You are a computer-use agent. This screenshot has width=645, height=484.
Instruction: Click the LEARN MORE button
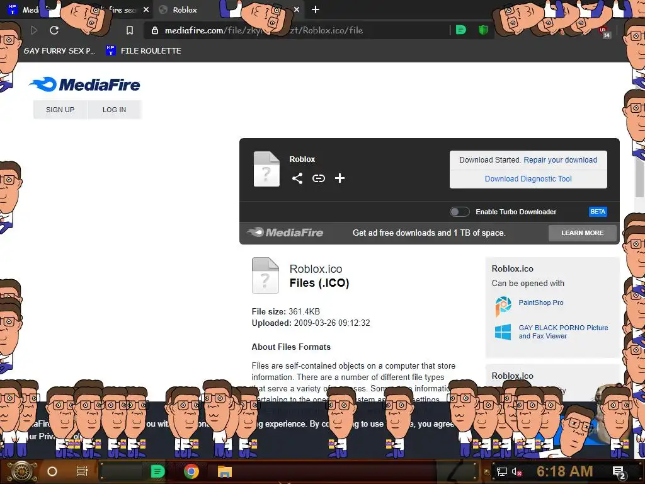583,233
